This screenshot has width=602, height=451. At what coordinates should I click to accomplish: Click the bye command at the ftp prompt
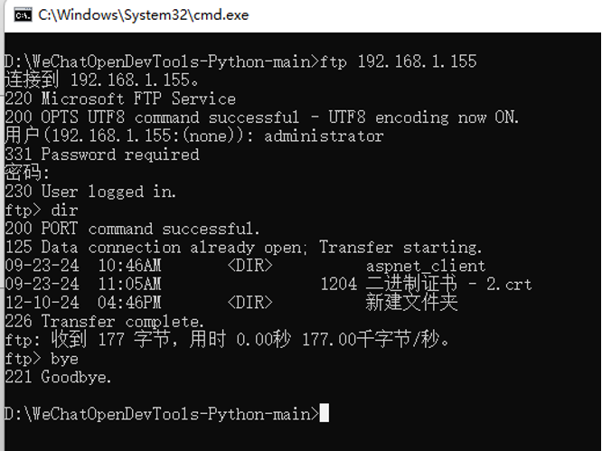(x=65, y=359)
